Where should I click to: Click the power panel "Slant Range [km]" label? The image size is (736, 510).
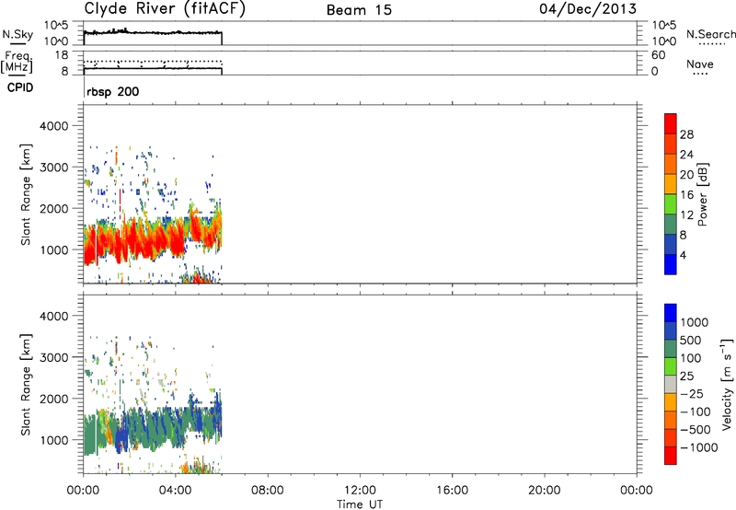pyautogui.click(x=26, y=194)
